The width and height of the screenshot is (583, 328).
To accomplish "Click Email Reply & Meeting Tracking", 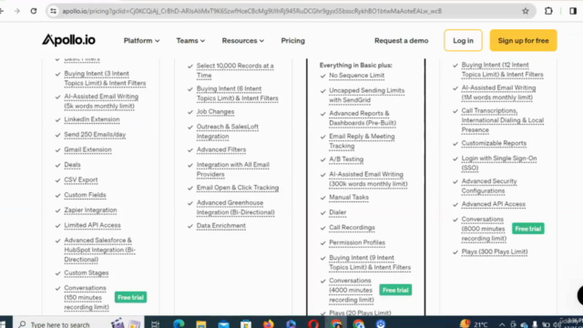I will pos(362,141).
